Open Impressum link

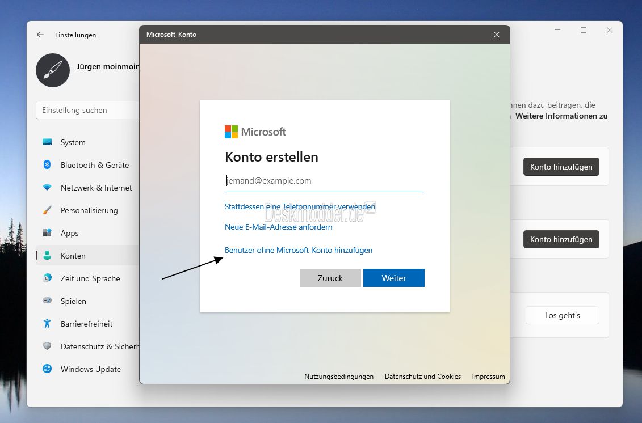[489, 377]
